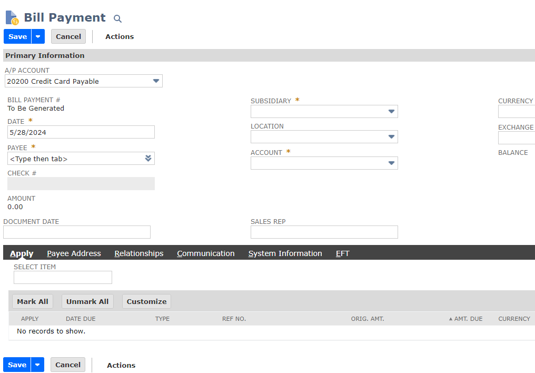Open the top Actions menu
The image size is (535, 373).
pos(120,36)
